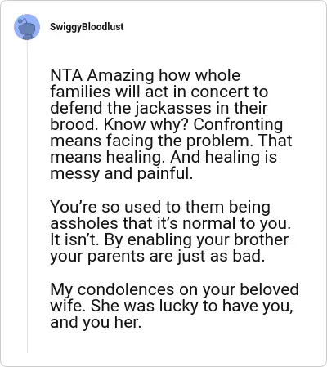Collapse the comment using the vertical thread line
Image resolution: width=327 pixels, height=367 pixels.
[x=27, y=196]
